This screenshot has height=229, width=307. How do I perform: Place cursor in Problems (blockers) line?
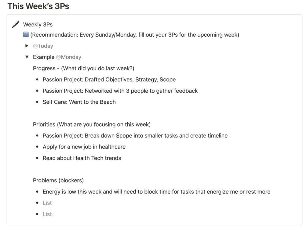pyautogui.click(x=58, y=180)
